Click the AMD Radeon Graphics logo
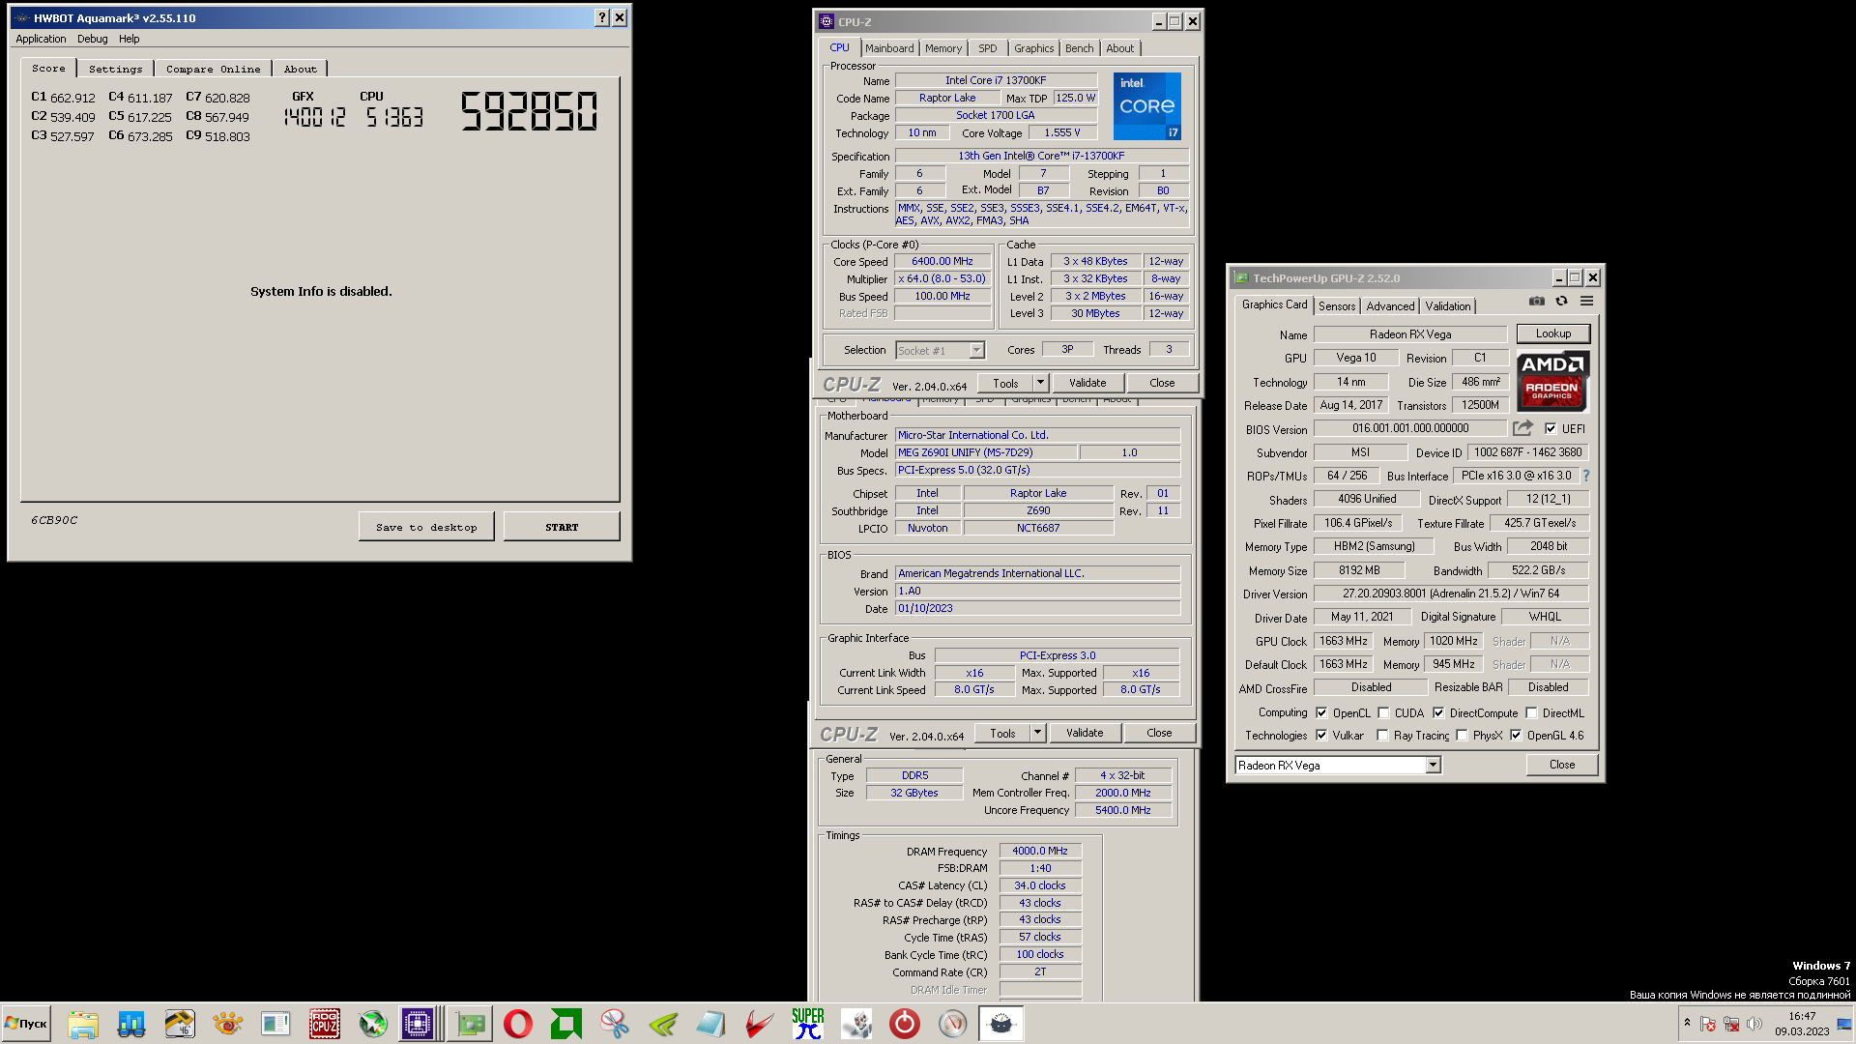The image size is (1856, 1044). tap(1552, 381)
